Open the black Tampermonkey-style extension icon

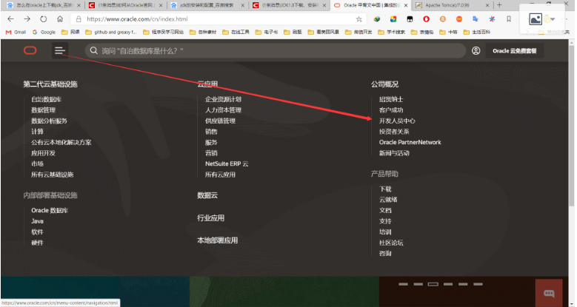pyautogui.click(x=410, y=19)
